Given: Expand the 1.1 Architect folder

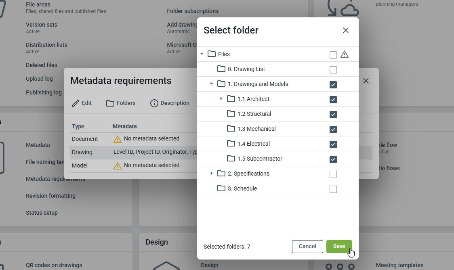Looking at the screenshot, I should click(x=221, y=99).
